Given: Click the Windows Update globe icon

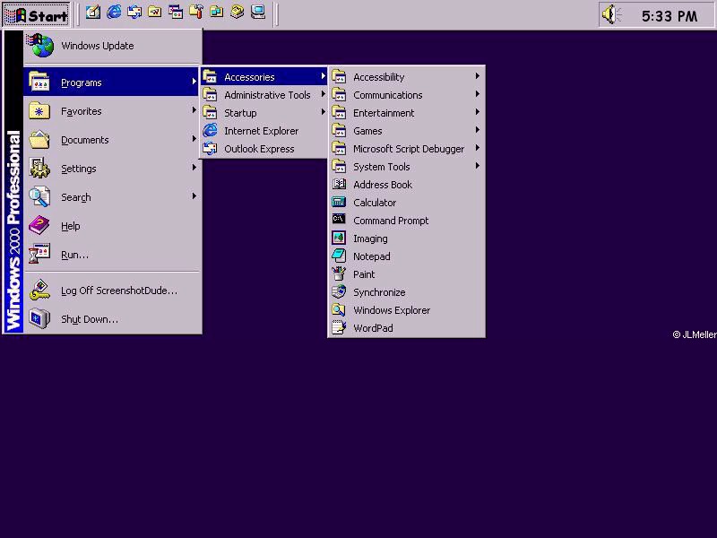Looking at the screenshot, I should 40,46.
